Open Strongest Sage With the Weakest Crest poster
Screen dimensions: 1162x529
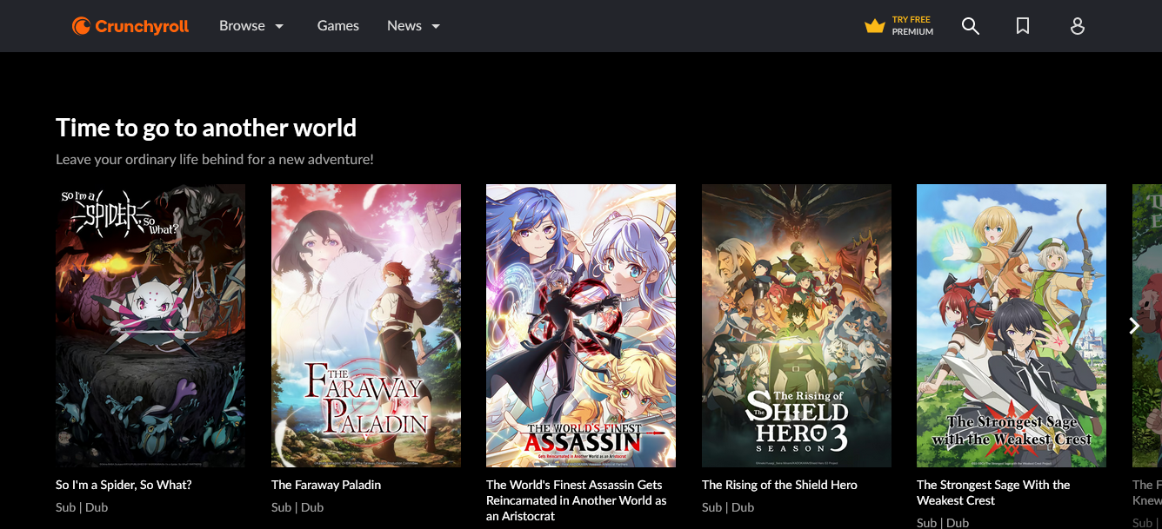(1012, 326)
